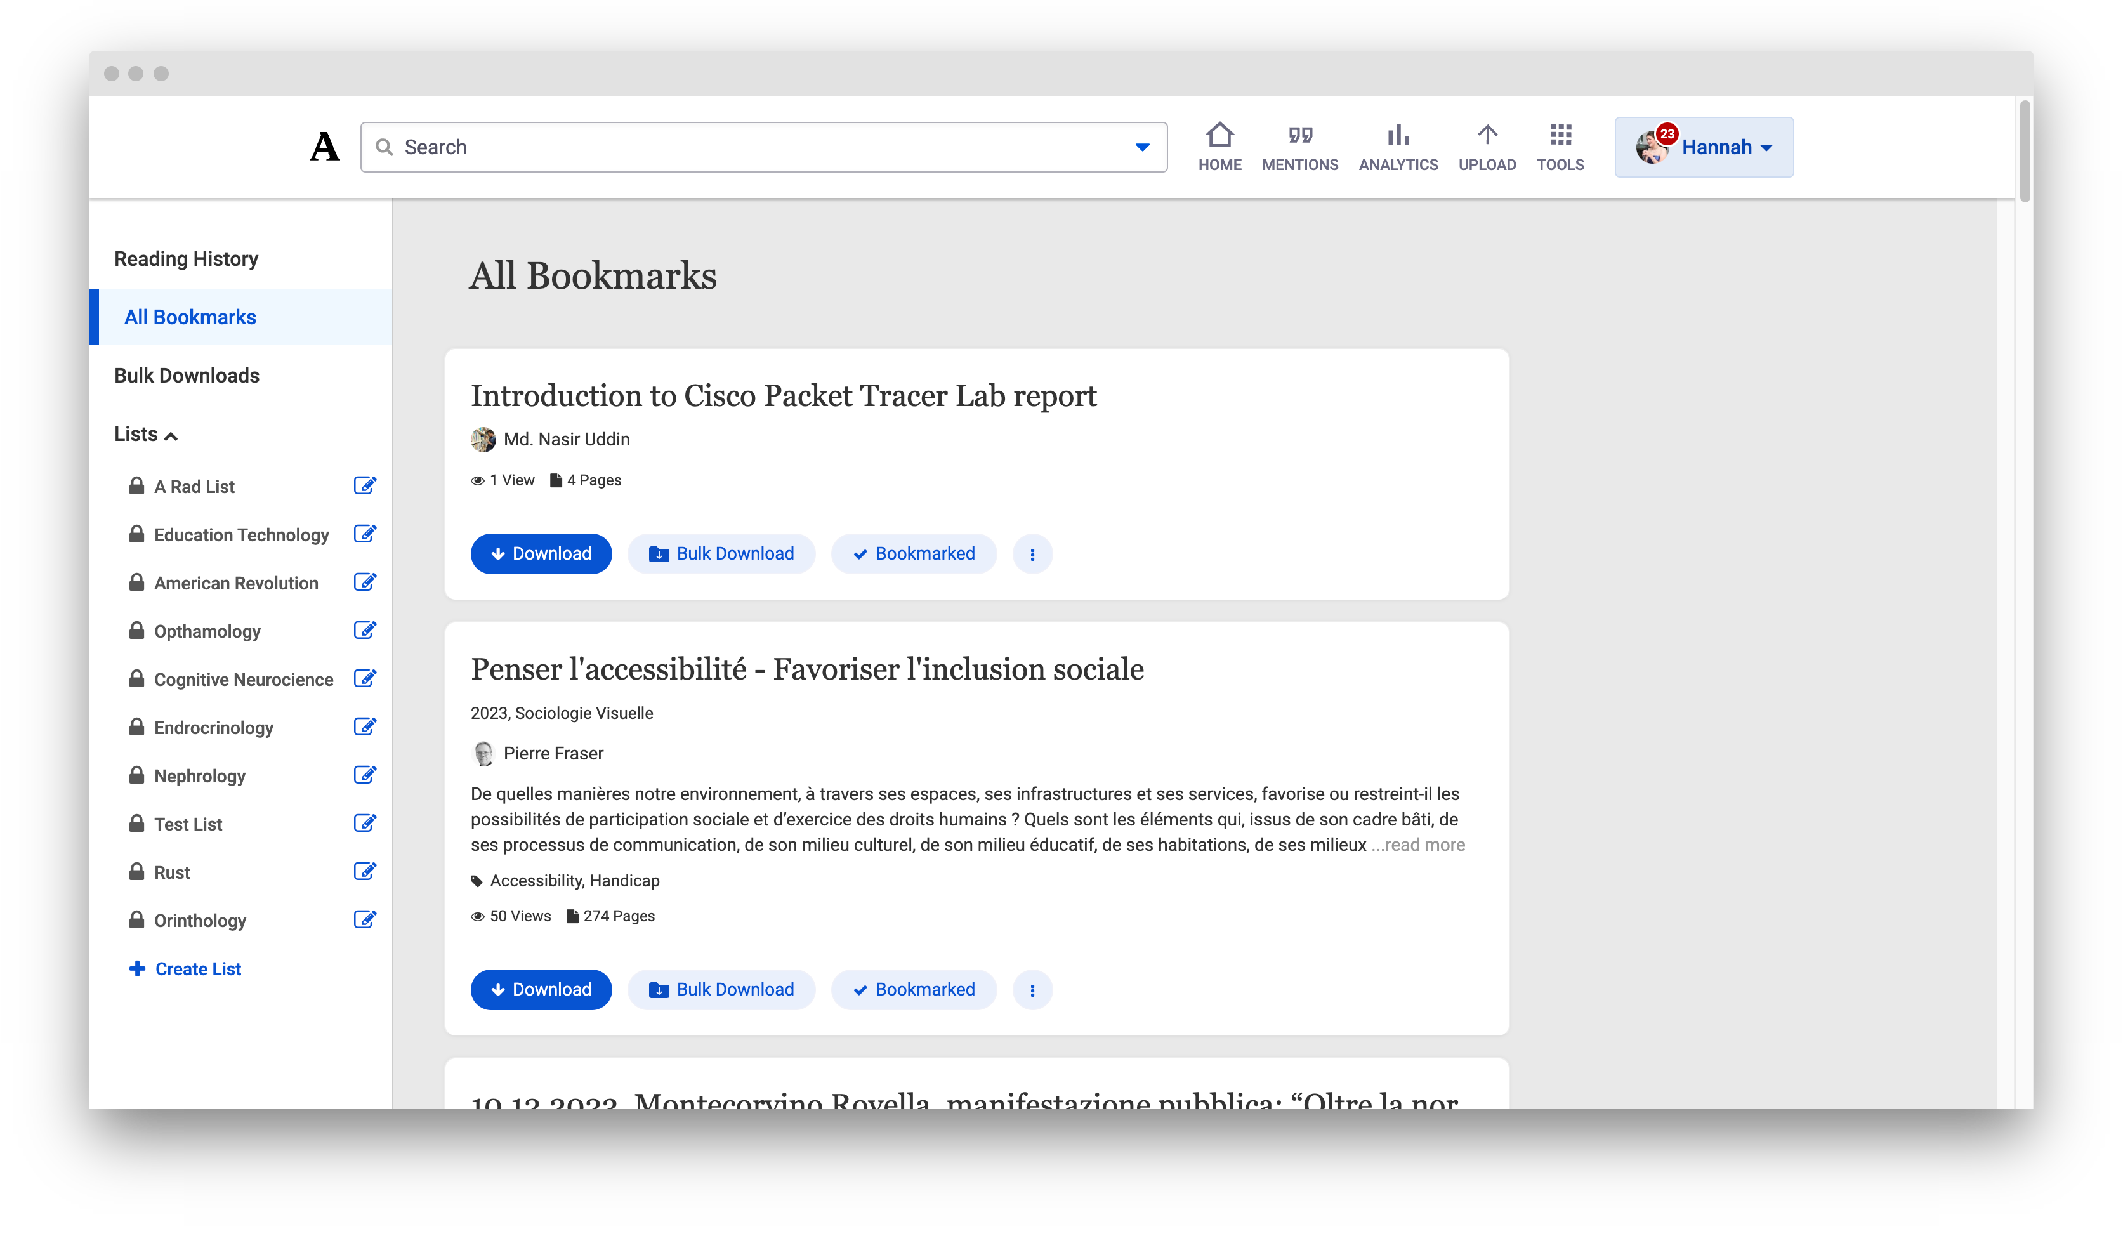Edit the Endrocrinology list
Screen dimensions: 2123x1236
(364, 727)
